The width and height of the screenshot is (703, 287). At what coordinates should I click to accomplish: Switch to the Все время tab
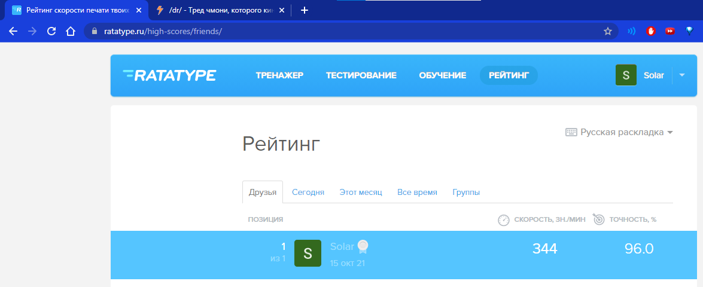click(x=417, y=192)
